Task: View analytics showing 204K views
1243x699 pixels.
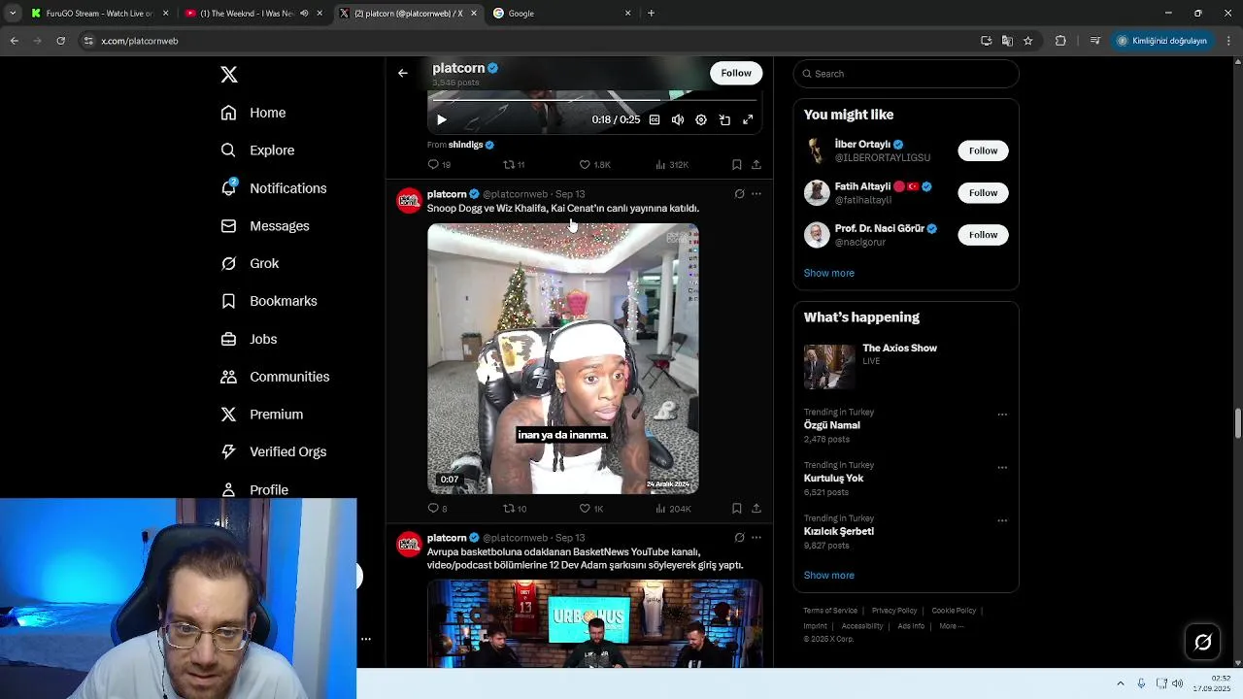Action: point(673,509)
